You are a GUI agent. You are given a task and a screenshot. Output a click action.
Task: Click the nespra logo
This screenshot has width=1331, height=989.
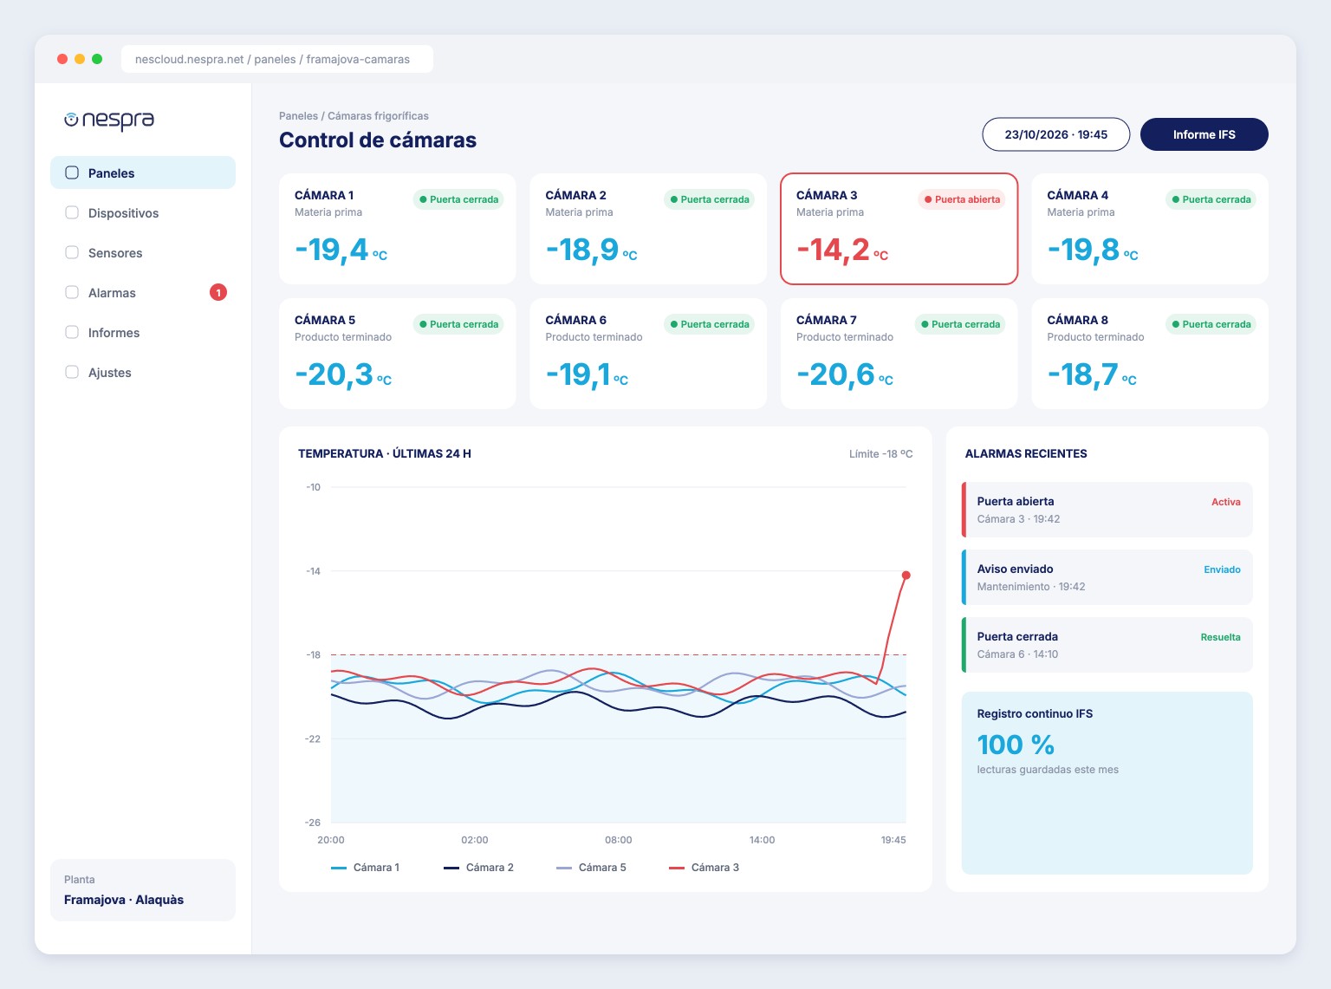(x=109, y=120)
